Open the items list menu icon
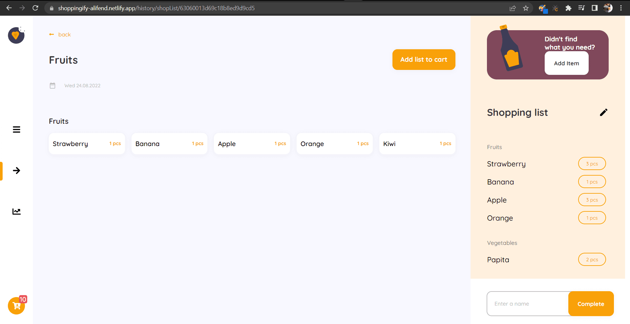The height and width of the screenshot is (324, 630). click(x=16, y=130)
